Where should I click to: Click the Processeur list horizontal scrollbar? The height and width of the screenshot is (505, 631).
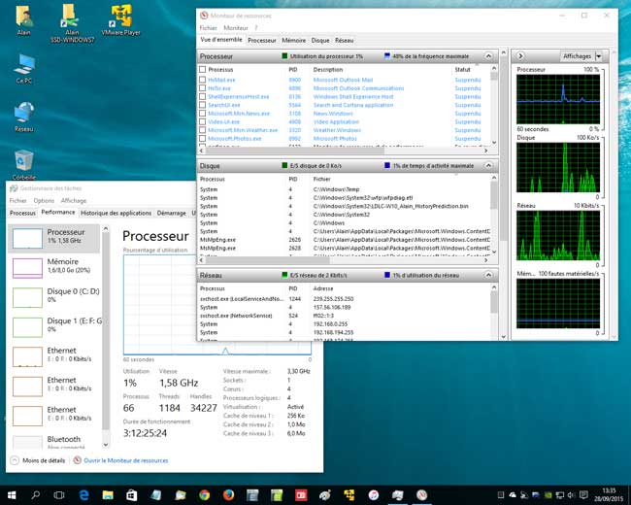pyautogui.click(x=296, y=151)
